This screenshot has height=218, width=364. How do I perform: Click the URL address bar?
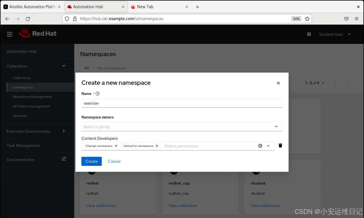pos(184,19)
